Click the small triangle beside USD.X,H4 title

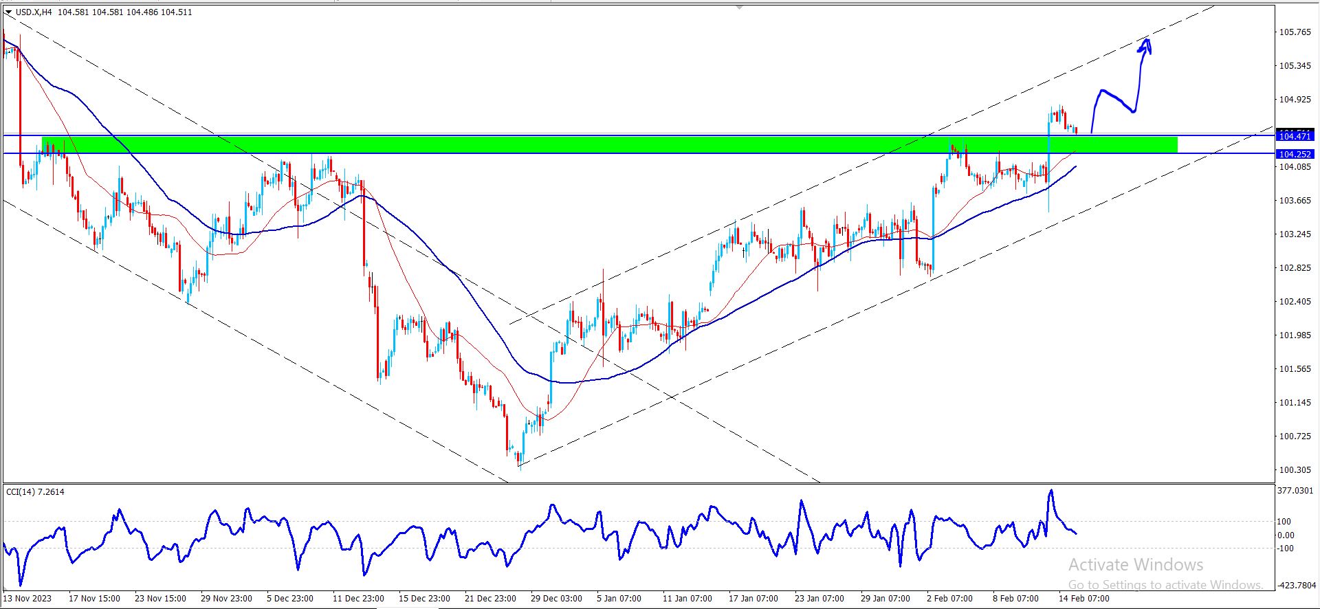pyautogui.click(x=8, y=12)
